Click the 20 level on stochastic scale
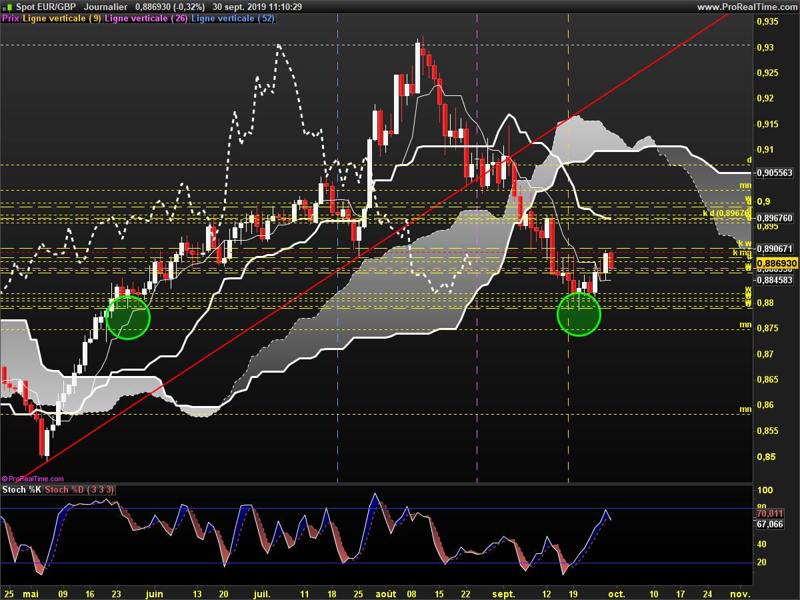This screenshot has width=800, height=600. pos(761,563)
